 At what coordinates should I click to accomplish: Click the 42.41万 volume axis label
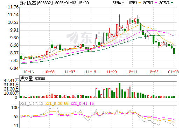[x=11, y=81]
